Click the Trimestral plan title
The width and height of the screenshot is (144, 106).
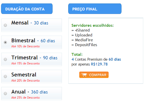point(24,58)
